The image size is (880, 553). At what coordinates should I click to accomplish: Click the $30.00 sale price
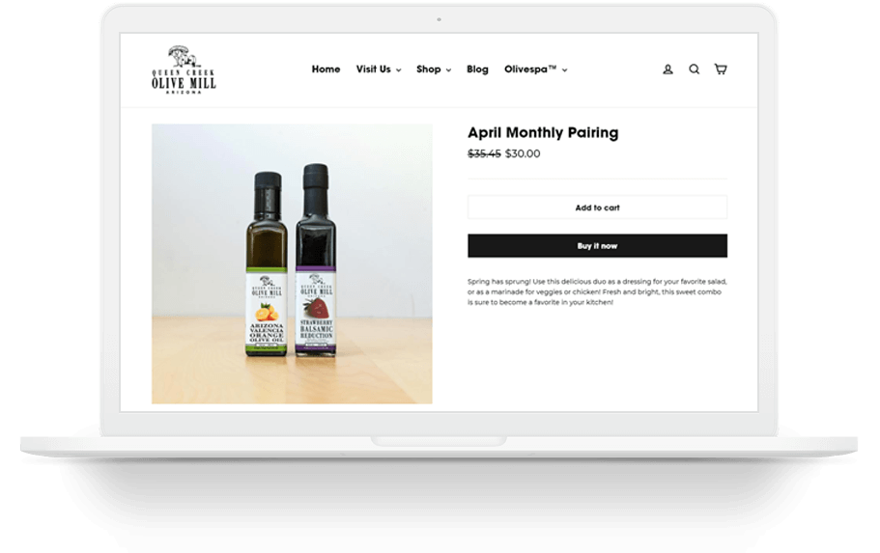[x=523, y=153]
